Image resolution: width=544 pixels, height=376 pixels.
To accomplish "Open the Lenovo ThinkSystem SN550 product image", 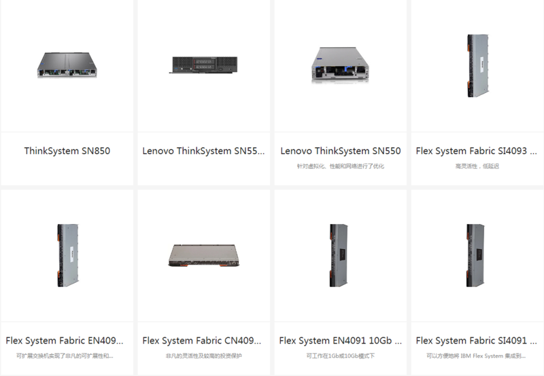I will 340,65.
